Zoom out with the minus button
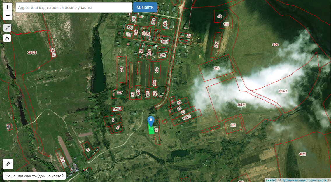This screenshot has width=331, height=182. click(8, 16)
